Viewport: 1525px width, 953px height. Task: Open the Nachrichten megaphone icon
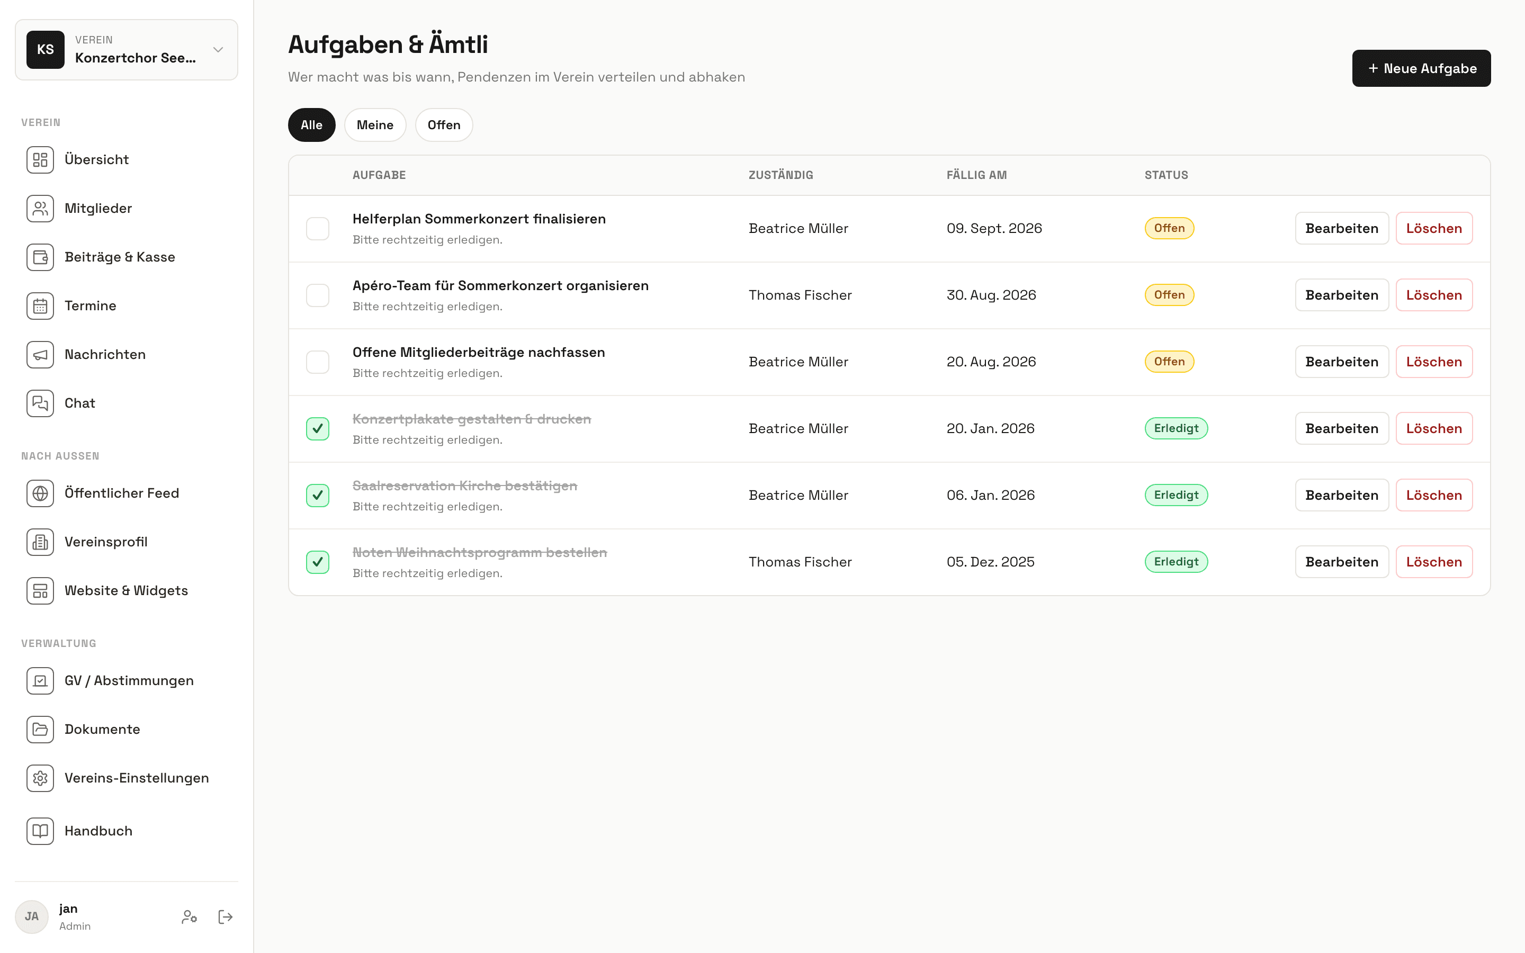coord(40,354)
